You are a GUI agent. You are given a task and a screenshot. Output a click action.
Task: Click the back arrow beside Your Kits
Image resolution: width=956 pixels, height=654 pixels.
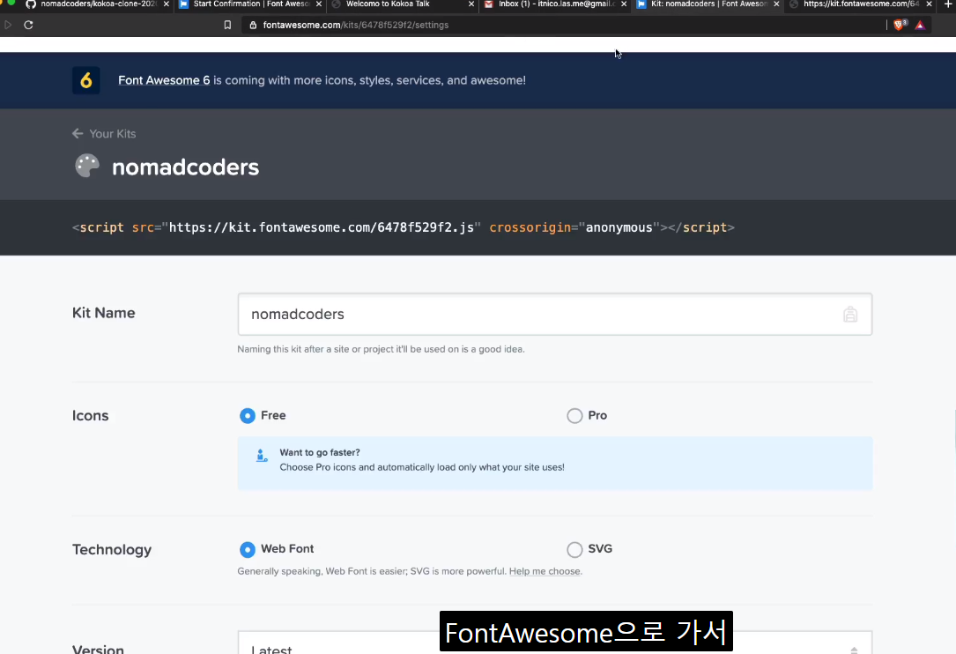(x=78, y=134)
